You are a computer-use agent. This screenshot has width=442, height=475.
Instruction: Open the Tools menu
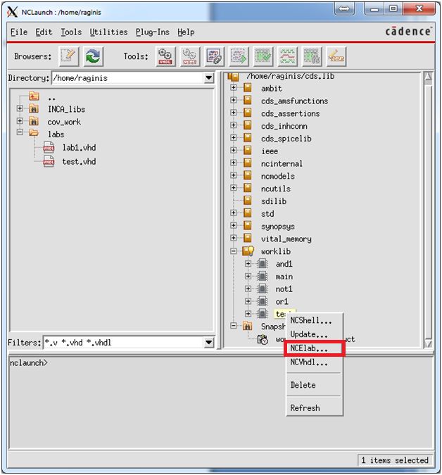click(x=71, y=32)
